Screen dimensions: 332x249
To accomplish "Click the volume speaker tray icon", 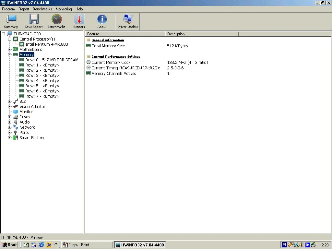I will [302, 245].
